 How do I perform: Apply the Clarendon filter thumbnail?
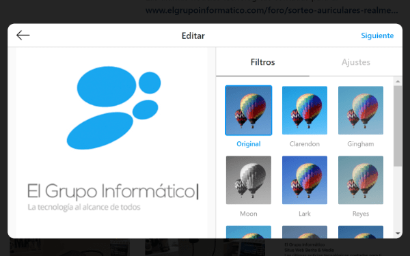pos(305,110)
